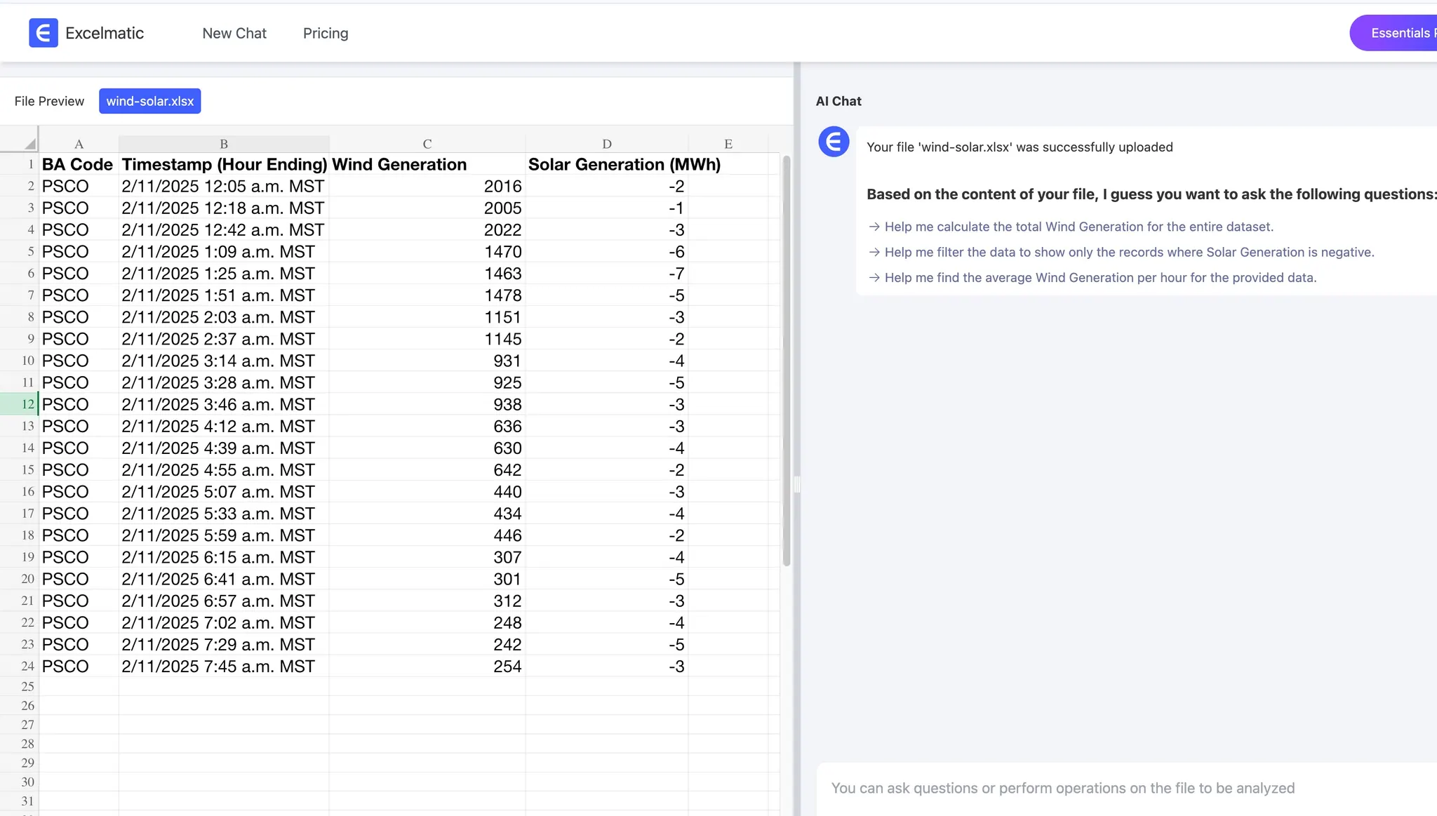Select the wind-solar.xlsx file tab

click(149, 101)
